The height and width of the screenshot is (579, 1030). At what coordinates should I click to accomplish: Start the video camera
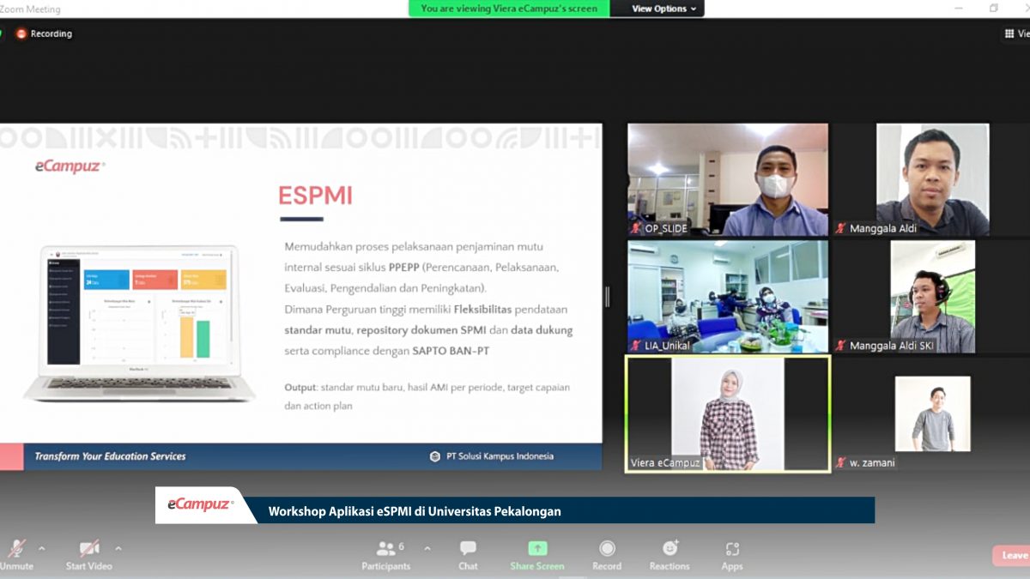click(x=89, y=554)
